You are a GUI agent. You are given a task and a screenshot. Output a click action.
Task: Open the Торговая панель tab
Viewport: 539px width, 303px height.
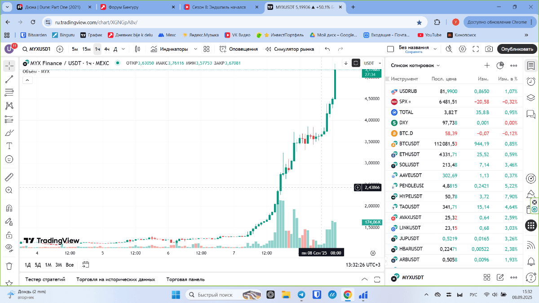[185, 279]
